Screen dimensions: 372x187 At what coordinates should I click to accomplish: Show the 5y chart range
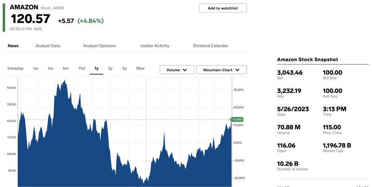click(x=124, y=68)
